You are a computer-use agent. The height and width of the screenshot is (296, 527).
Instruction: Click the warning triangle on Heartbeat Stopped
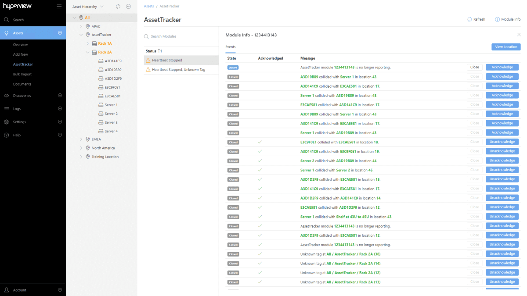(148, 60)
